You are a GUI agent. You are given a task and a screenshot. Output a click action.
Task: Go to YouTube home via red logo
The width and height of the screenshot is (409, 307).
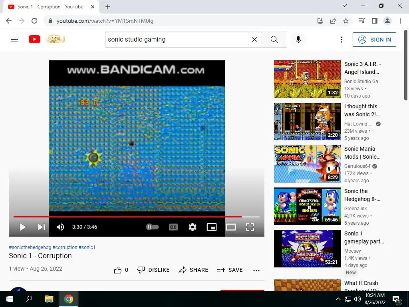34,40
